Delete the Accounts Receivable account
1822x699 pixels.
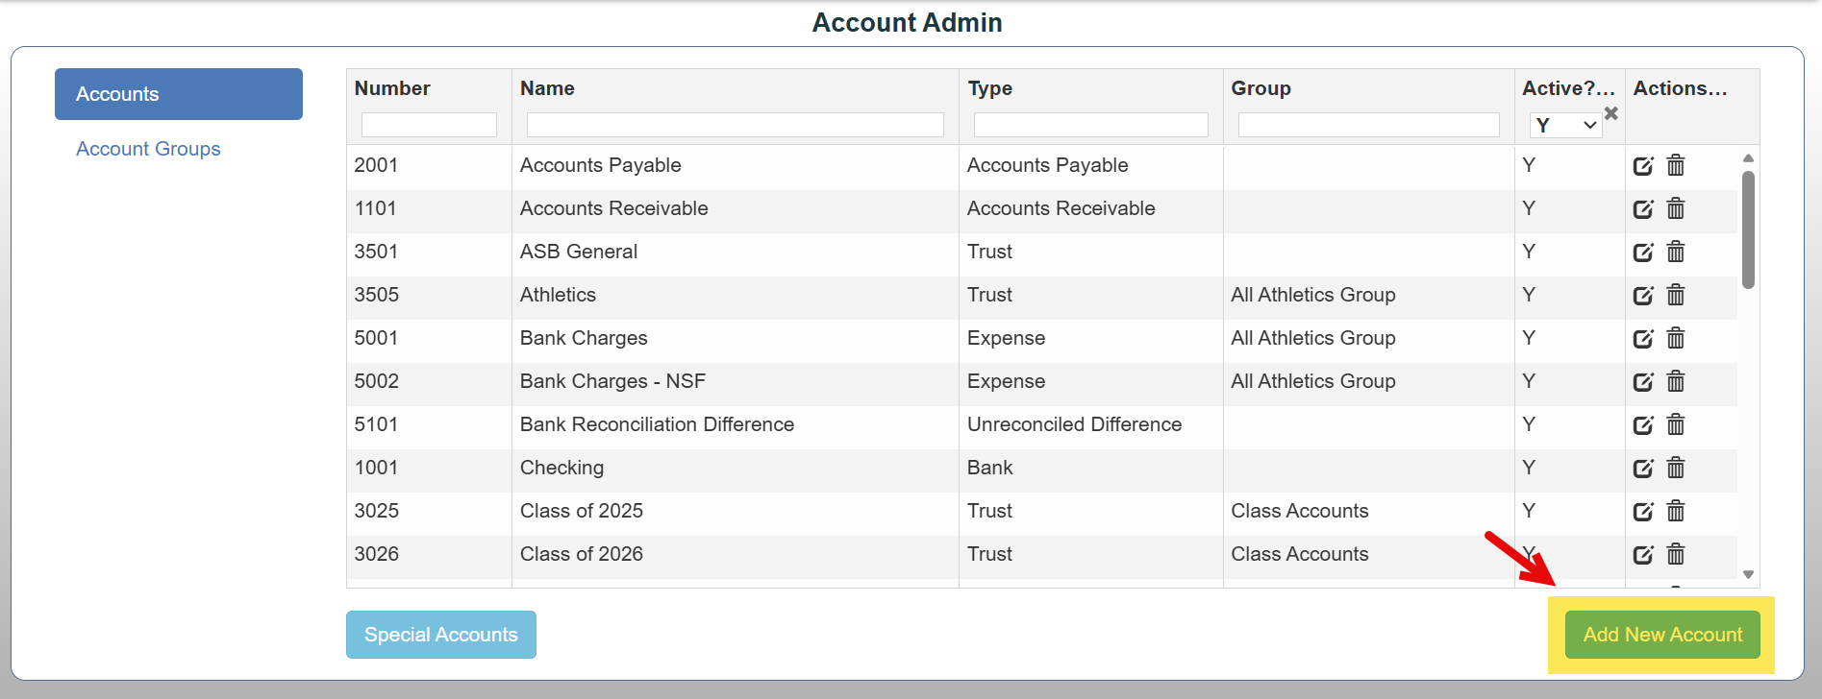[1676, 208]
